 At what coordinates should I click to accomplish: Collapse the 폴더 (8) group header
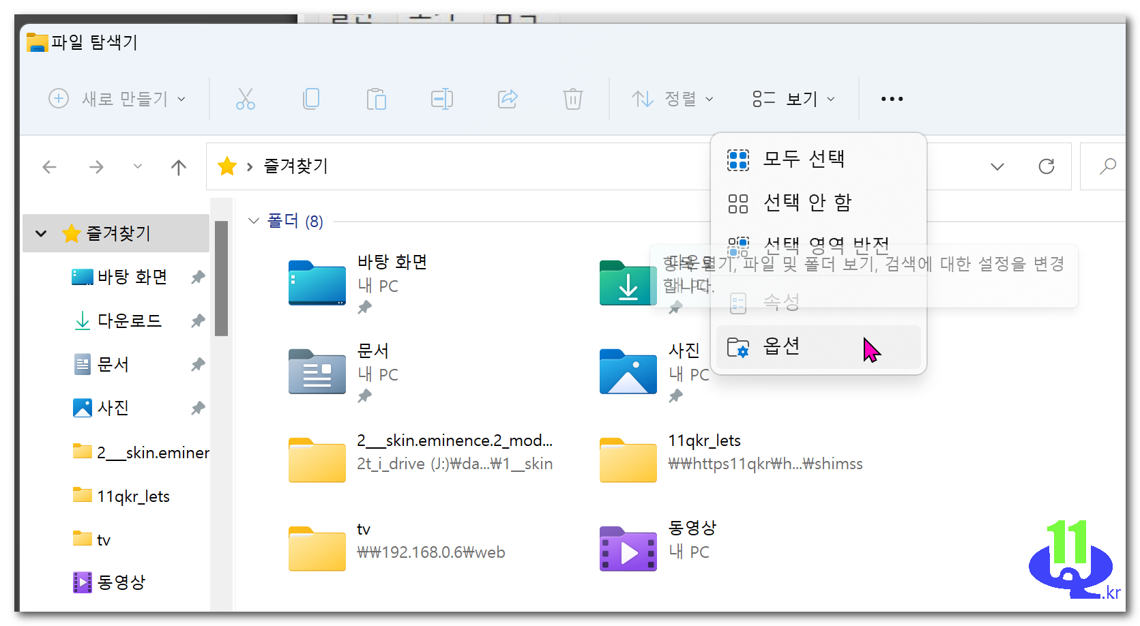(x=254, y=221)
